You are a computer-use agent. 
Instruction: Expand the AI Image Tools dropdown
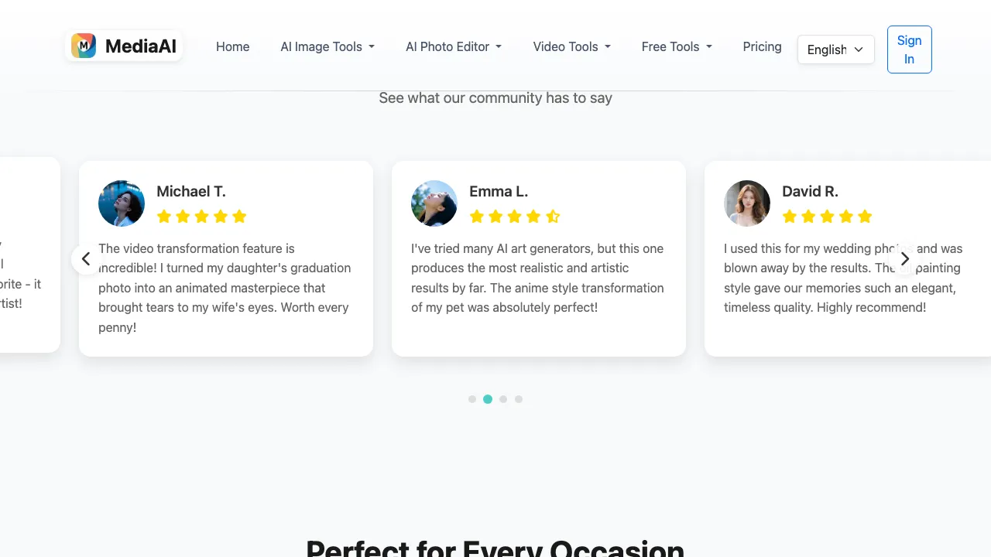[x=327, y=46]
